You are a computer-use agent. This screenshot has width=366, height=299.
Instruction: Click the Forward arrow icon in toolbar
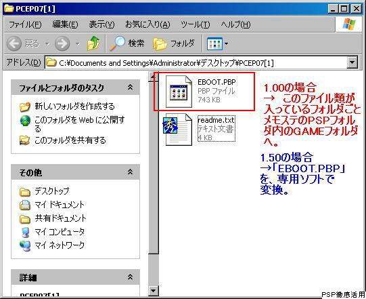click(x=62, y=43)
